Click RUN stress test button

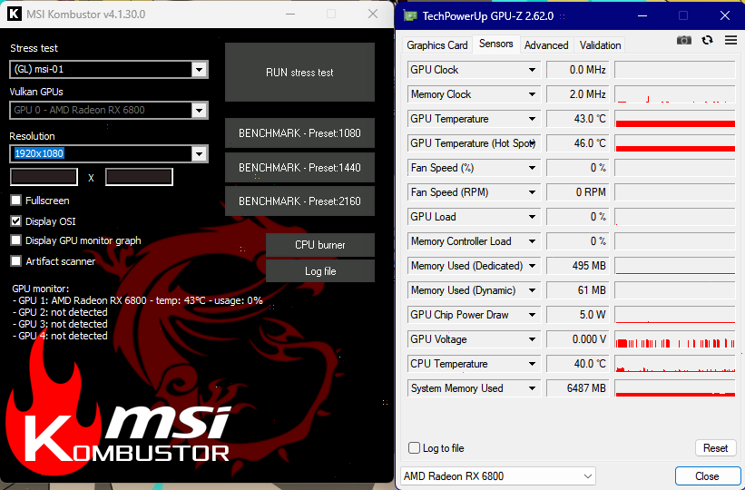tap(299, 73)
